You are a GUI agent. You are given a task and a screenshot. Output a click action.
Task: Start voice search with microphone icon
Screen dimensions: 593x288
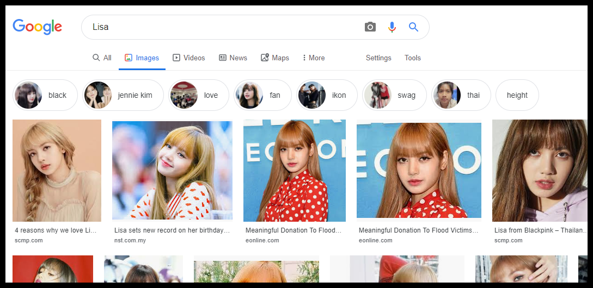coord(392,27)
